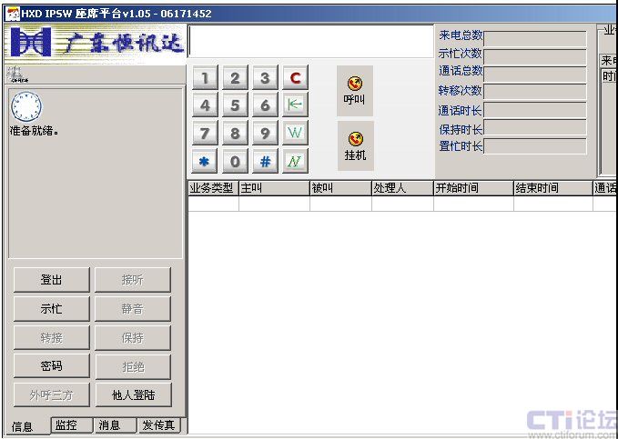Click the 登出 logout button
The image size is (618, 439).
click(x=51, y=280)
